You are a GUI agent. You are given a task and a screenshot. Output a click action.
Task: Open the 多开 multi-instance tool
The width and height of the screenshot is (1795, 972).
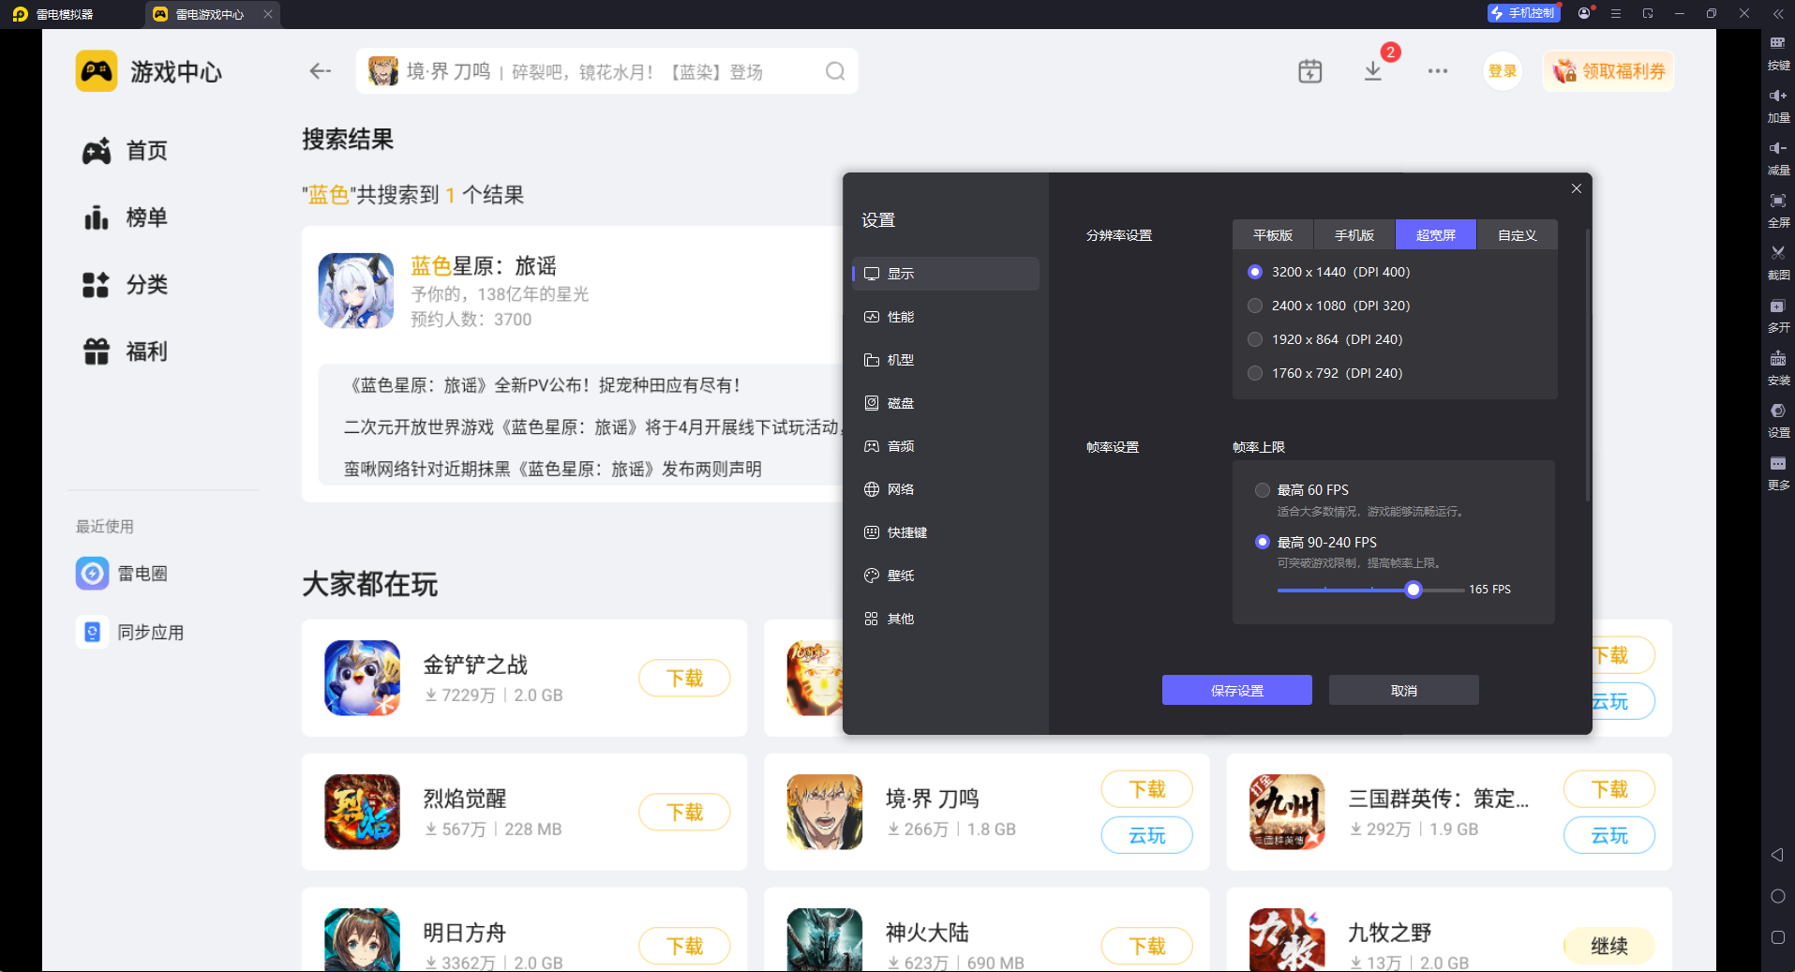(x=1778, y=315)
